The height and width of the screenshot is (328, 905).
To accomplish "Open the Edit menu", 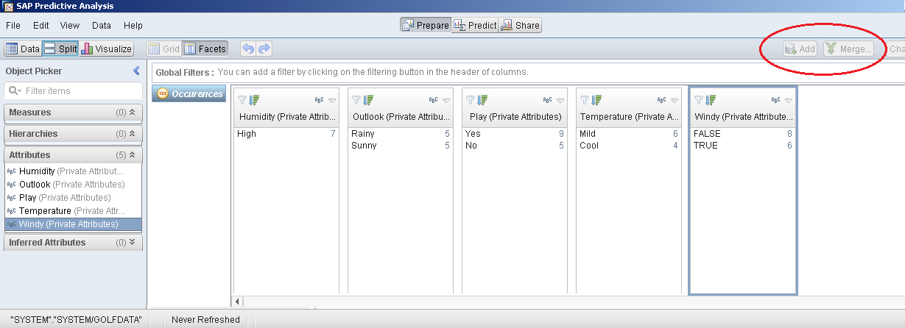I will coord(41,26).
